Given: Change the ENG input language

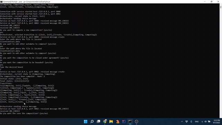Looking at the screenshot, I should point(197,122).
